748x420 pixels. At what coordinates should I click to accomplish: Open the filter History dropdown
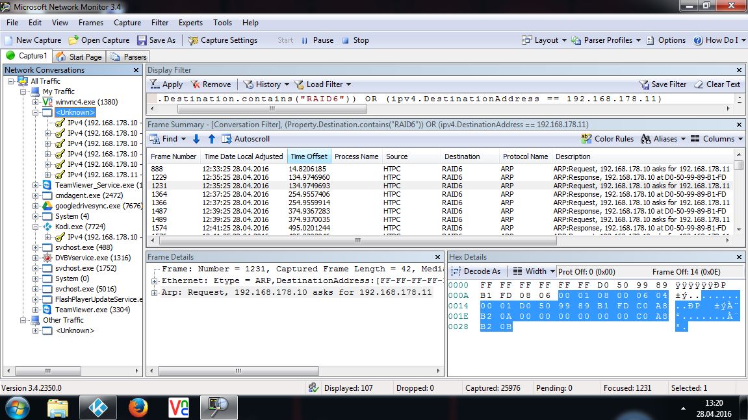(266, 84)
